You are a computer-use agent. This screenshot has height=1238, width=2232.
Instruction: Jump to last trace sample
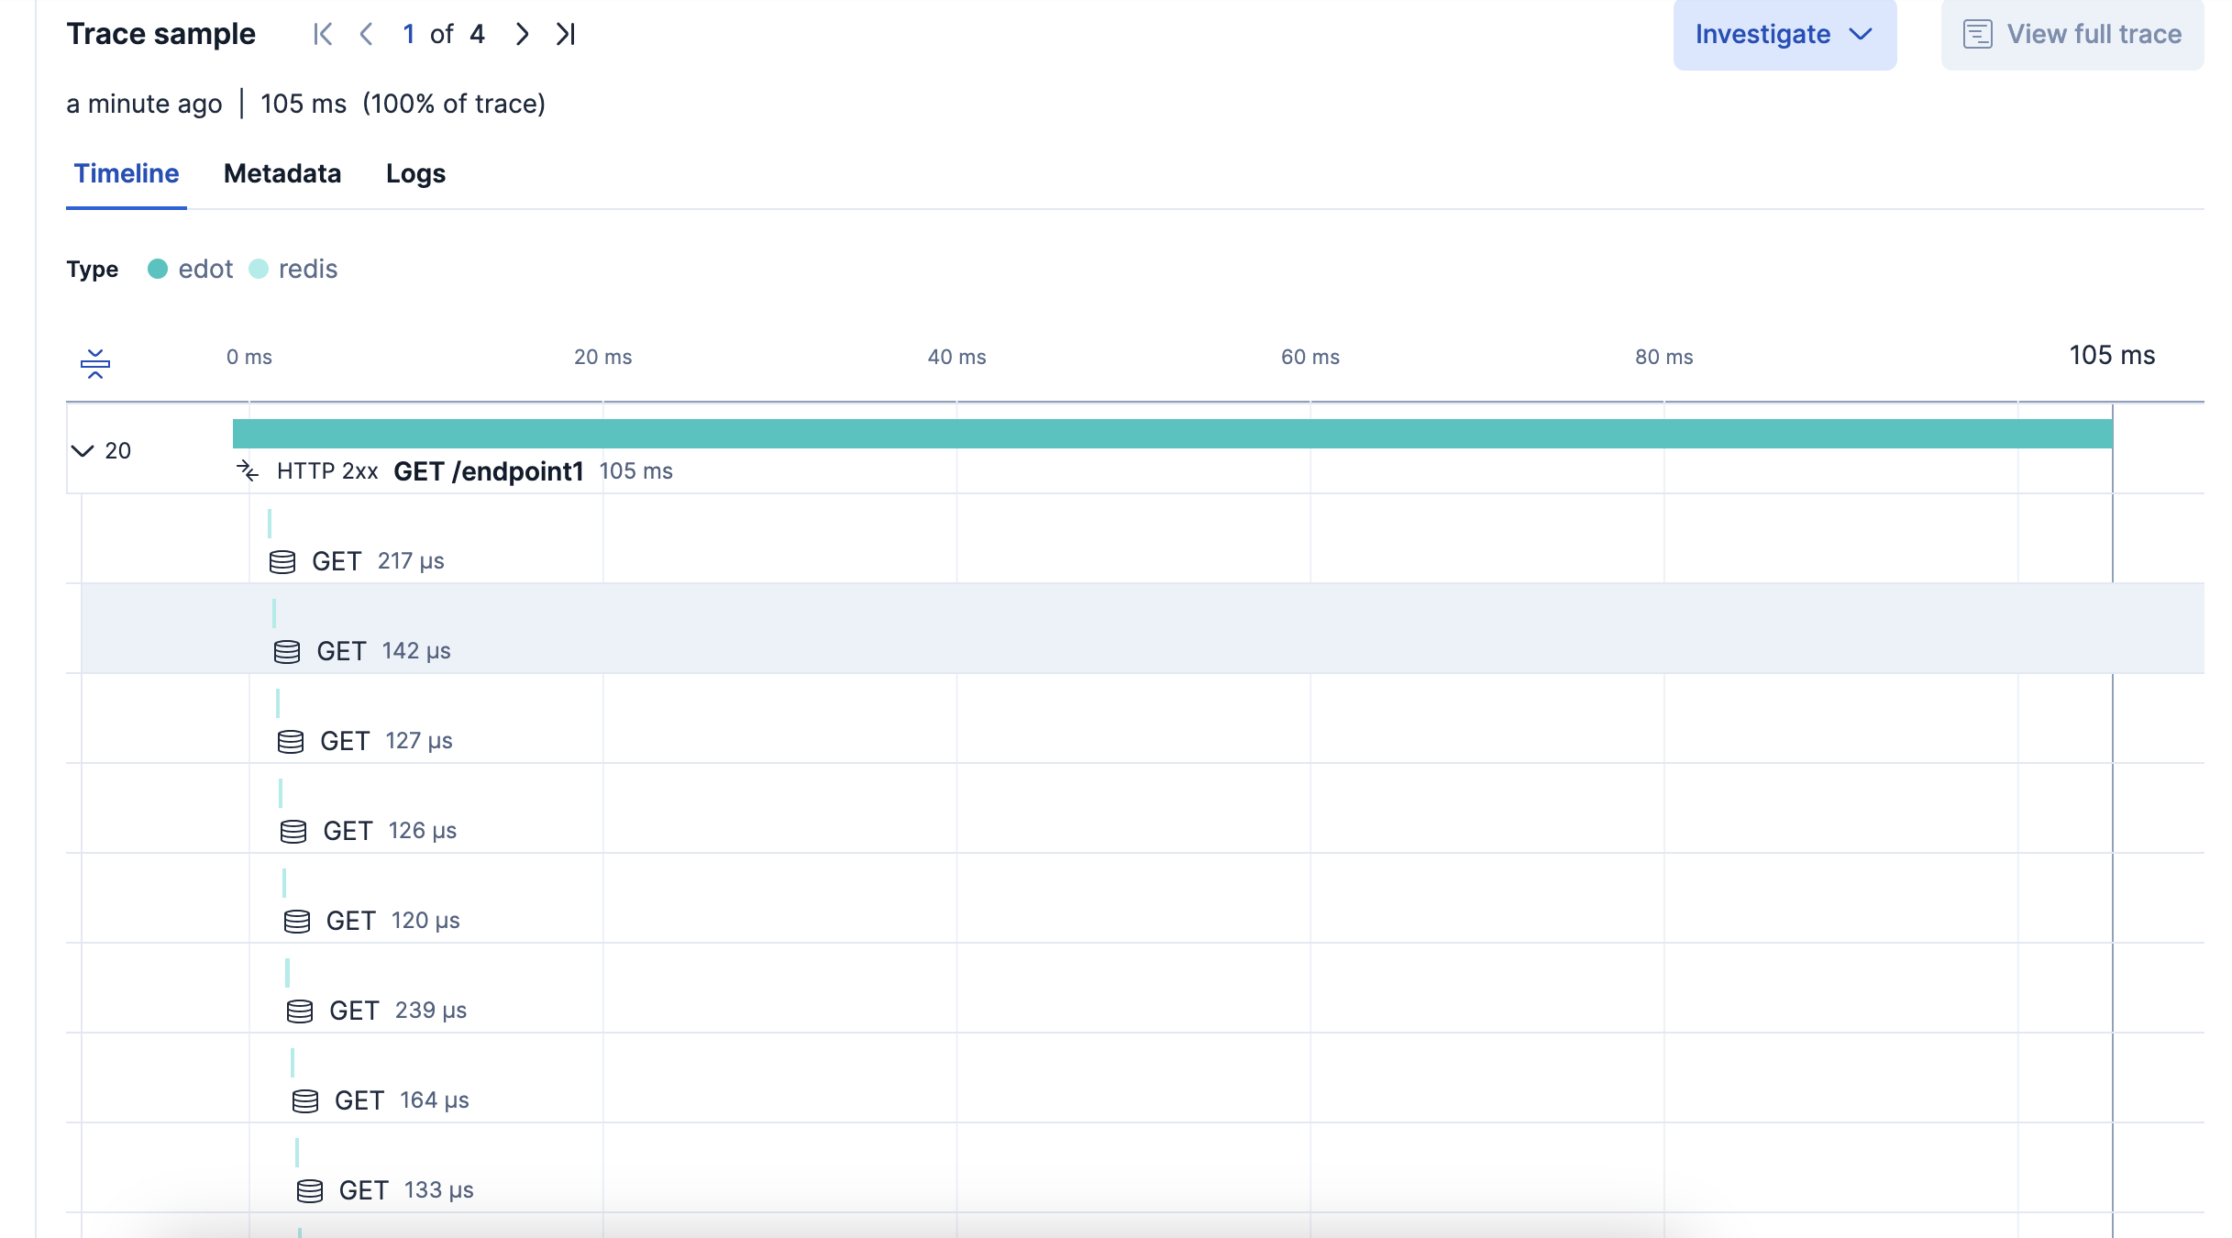(565, 35)
